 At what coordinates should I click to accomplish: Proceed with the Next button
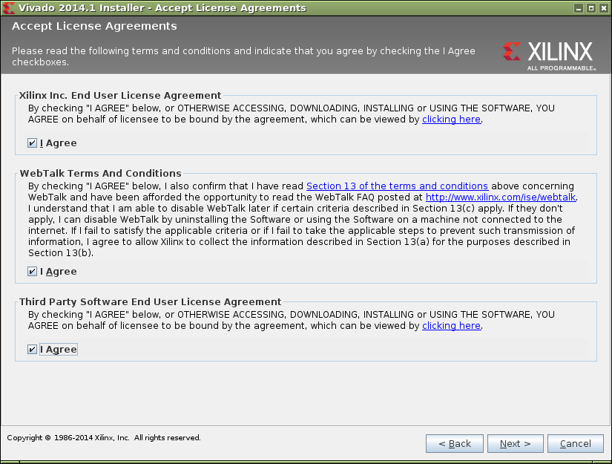pyautogui.click(x=516, y=444)
